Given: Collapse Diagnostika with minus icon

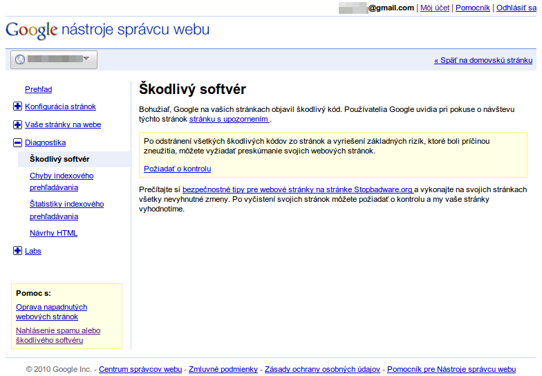Looking at the screenshot, I should [18, 142].
